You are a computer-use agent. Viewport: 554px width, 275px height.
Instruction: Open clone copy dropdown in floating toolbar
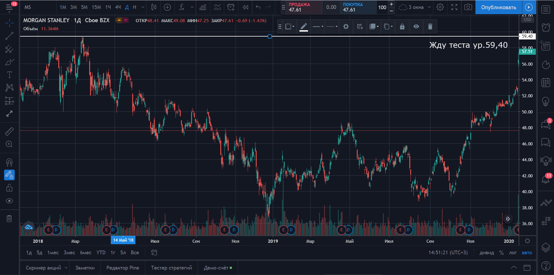[x=388, y=27]
